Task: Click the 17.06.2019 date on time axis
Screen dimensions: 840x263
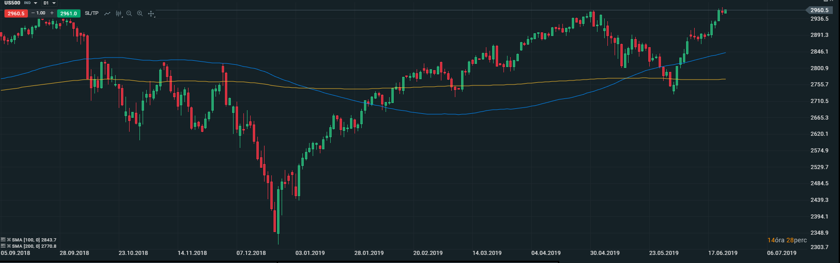Action: click(x=723, y=253)
